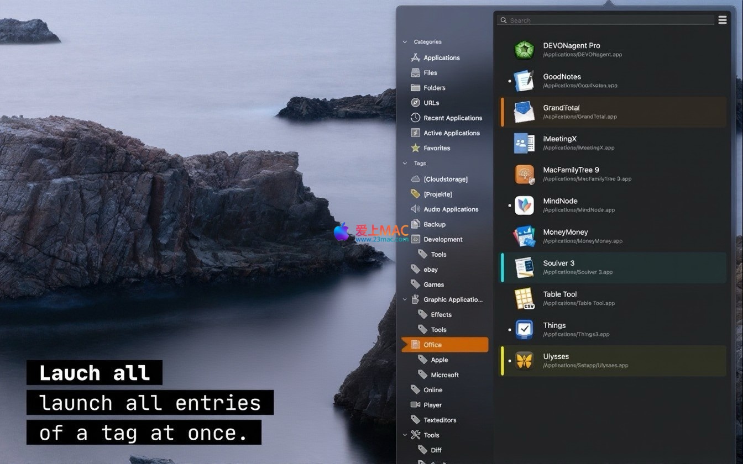Collapse the Tags section chevron
The height and width of the screenshot is (464, 743).
pyautogui.click(x=405, y=164)
